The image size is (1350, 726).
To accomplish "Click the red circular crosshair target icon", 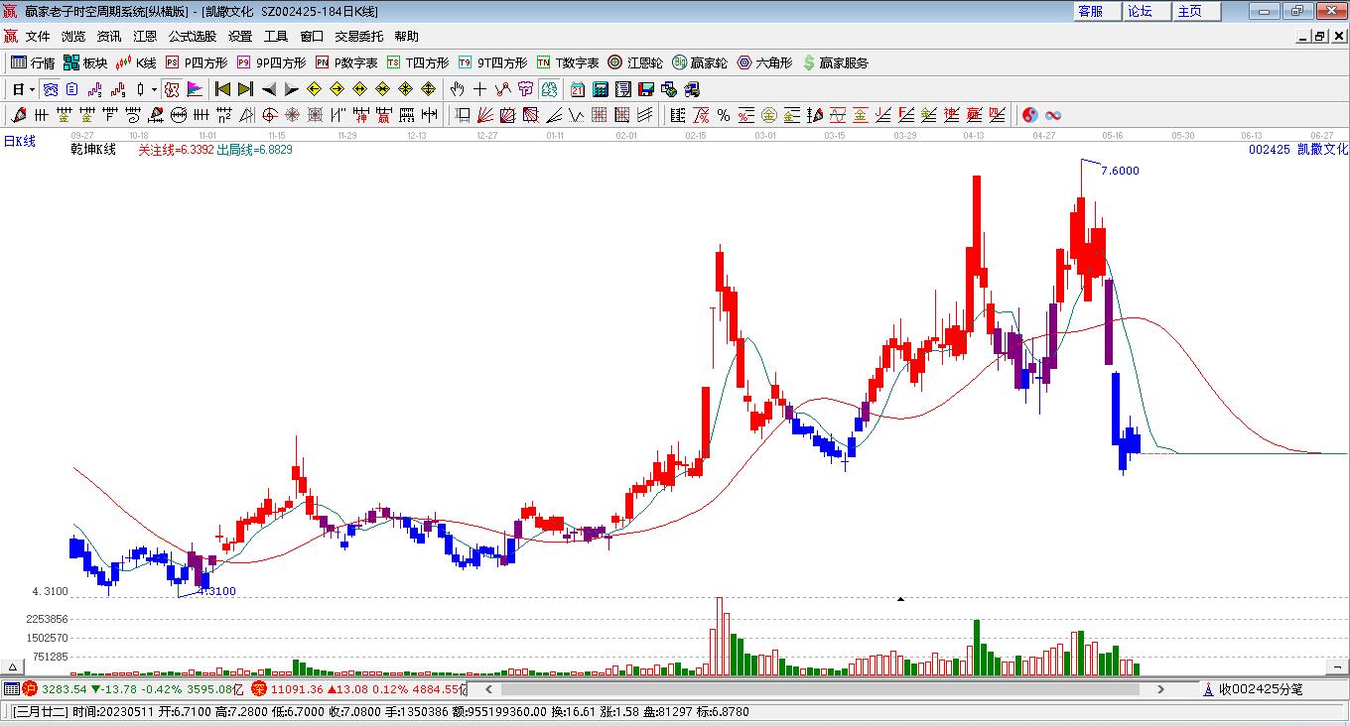I will [270, 115].
